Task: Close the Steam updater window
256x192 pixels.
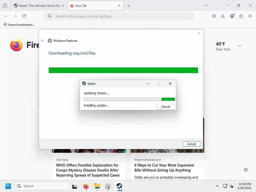Action: (x=170, y=83)
